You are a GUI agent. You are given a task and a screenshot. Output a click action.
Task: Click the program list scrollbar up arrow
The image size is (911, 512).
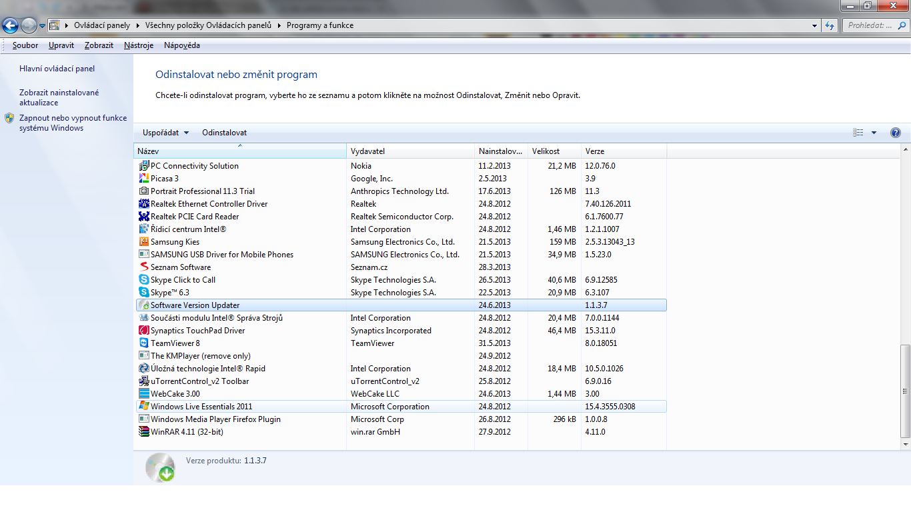(x=905, y=148)
